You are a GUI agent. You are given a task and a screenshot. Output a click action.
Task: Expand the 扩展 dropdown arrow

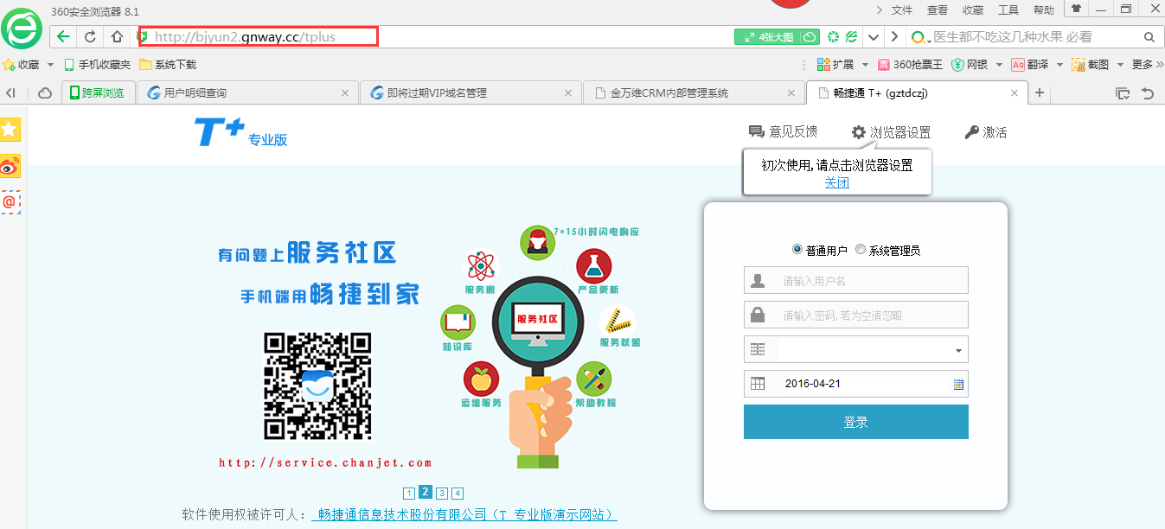point(863,65)
